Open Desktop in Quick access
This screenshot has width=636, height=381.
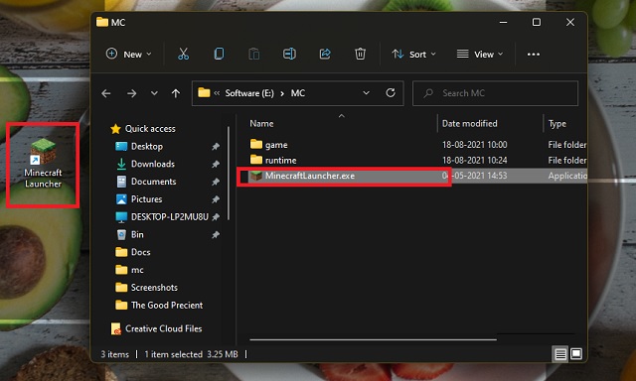tap(147, 147)
